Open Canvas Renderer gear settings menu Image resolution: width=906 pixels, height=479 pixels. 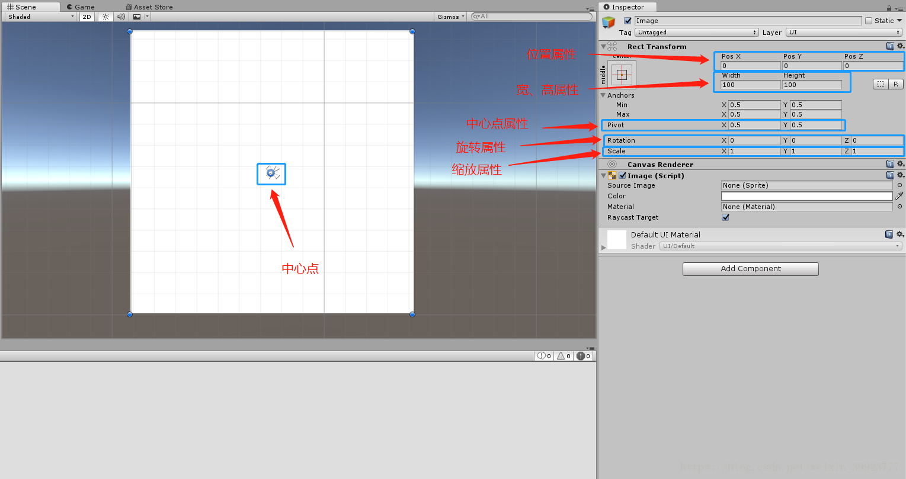click(x=900, y=164)
